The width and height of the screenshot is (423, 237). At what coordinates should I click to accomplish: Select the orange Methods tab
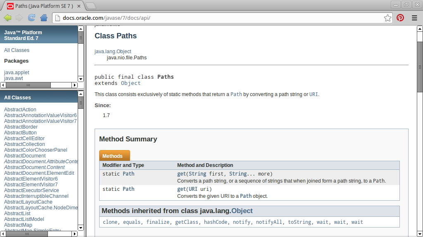click(x=115, y=156)
